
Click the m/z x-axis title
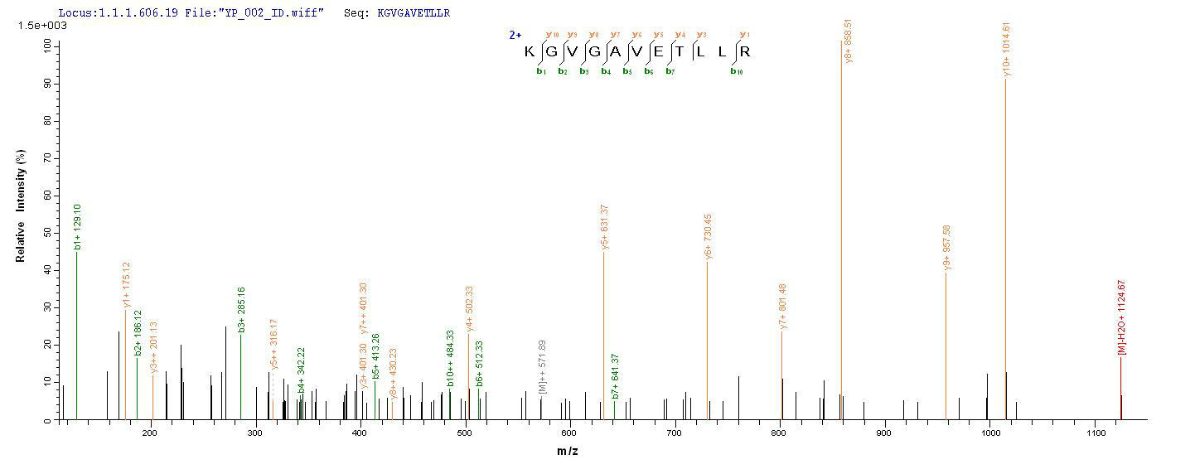tap(568, 450)
